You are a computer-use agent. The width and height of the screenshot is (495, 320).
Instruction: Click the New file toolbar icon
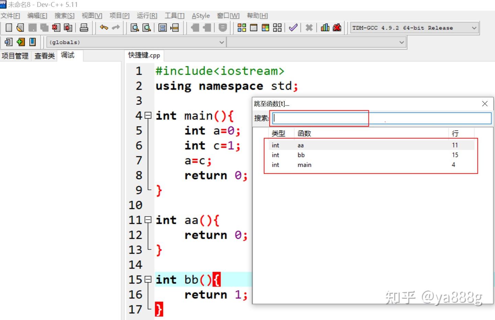9,27
